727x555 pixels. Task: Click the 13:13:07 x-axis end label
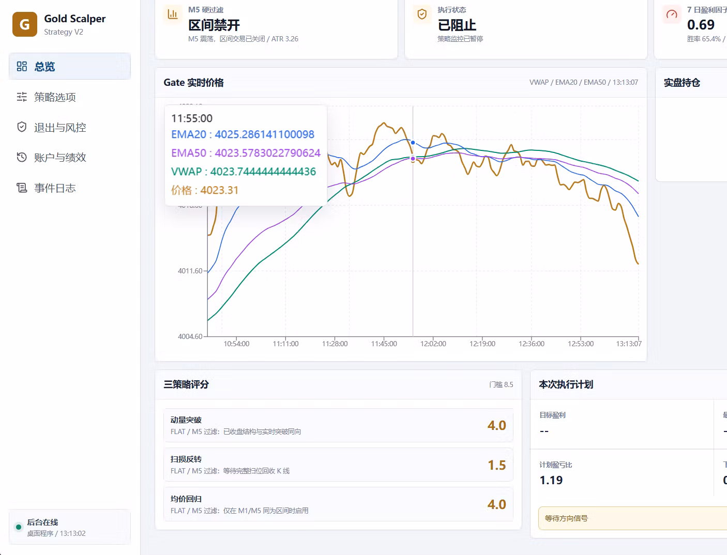click(x=629, y=344)
